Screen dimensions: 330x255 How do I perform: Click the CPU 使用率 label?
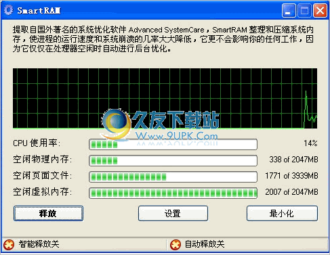tap(37, 143)
